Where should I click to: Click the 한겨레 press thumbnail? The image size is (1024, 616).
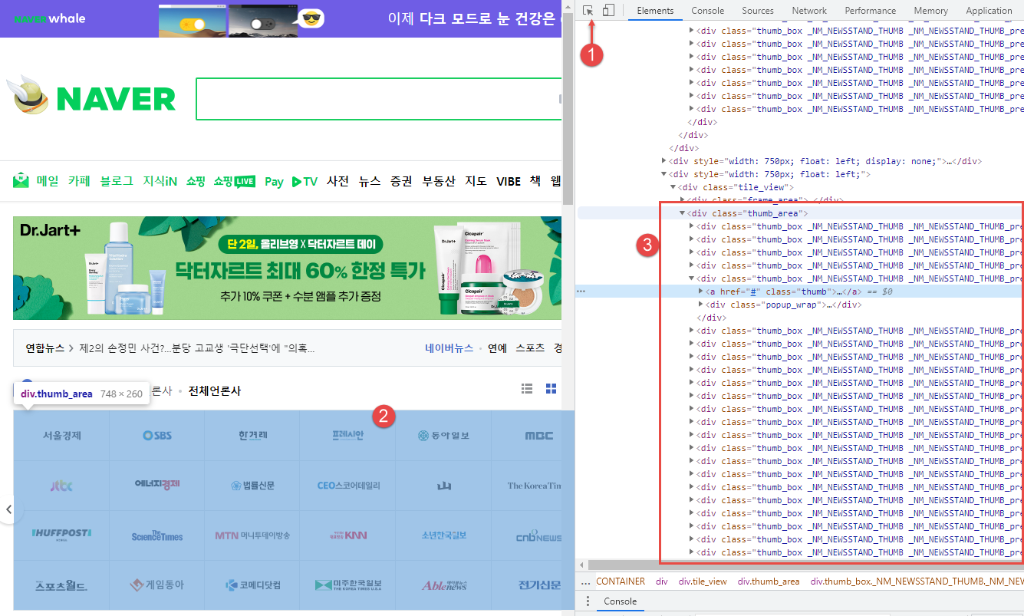[252, 435]
